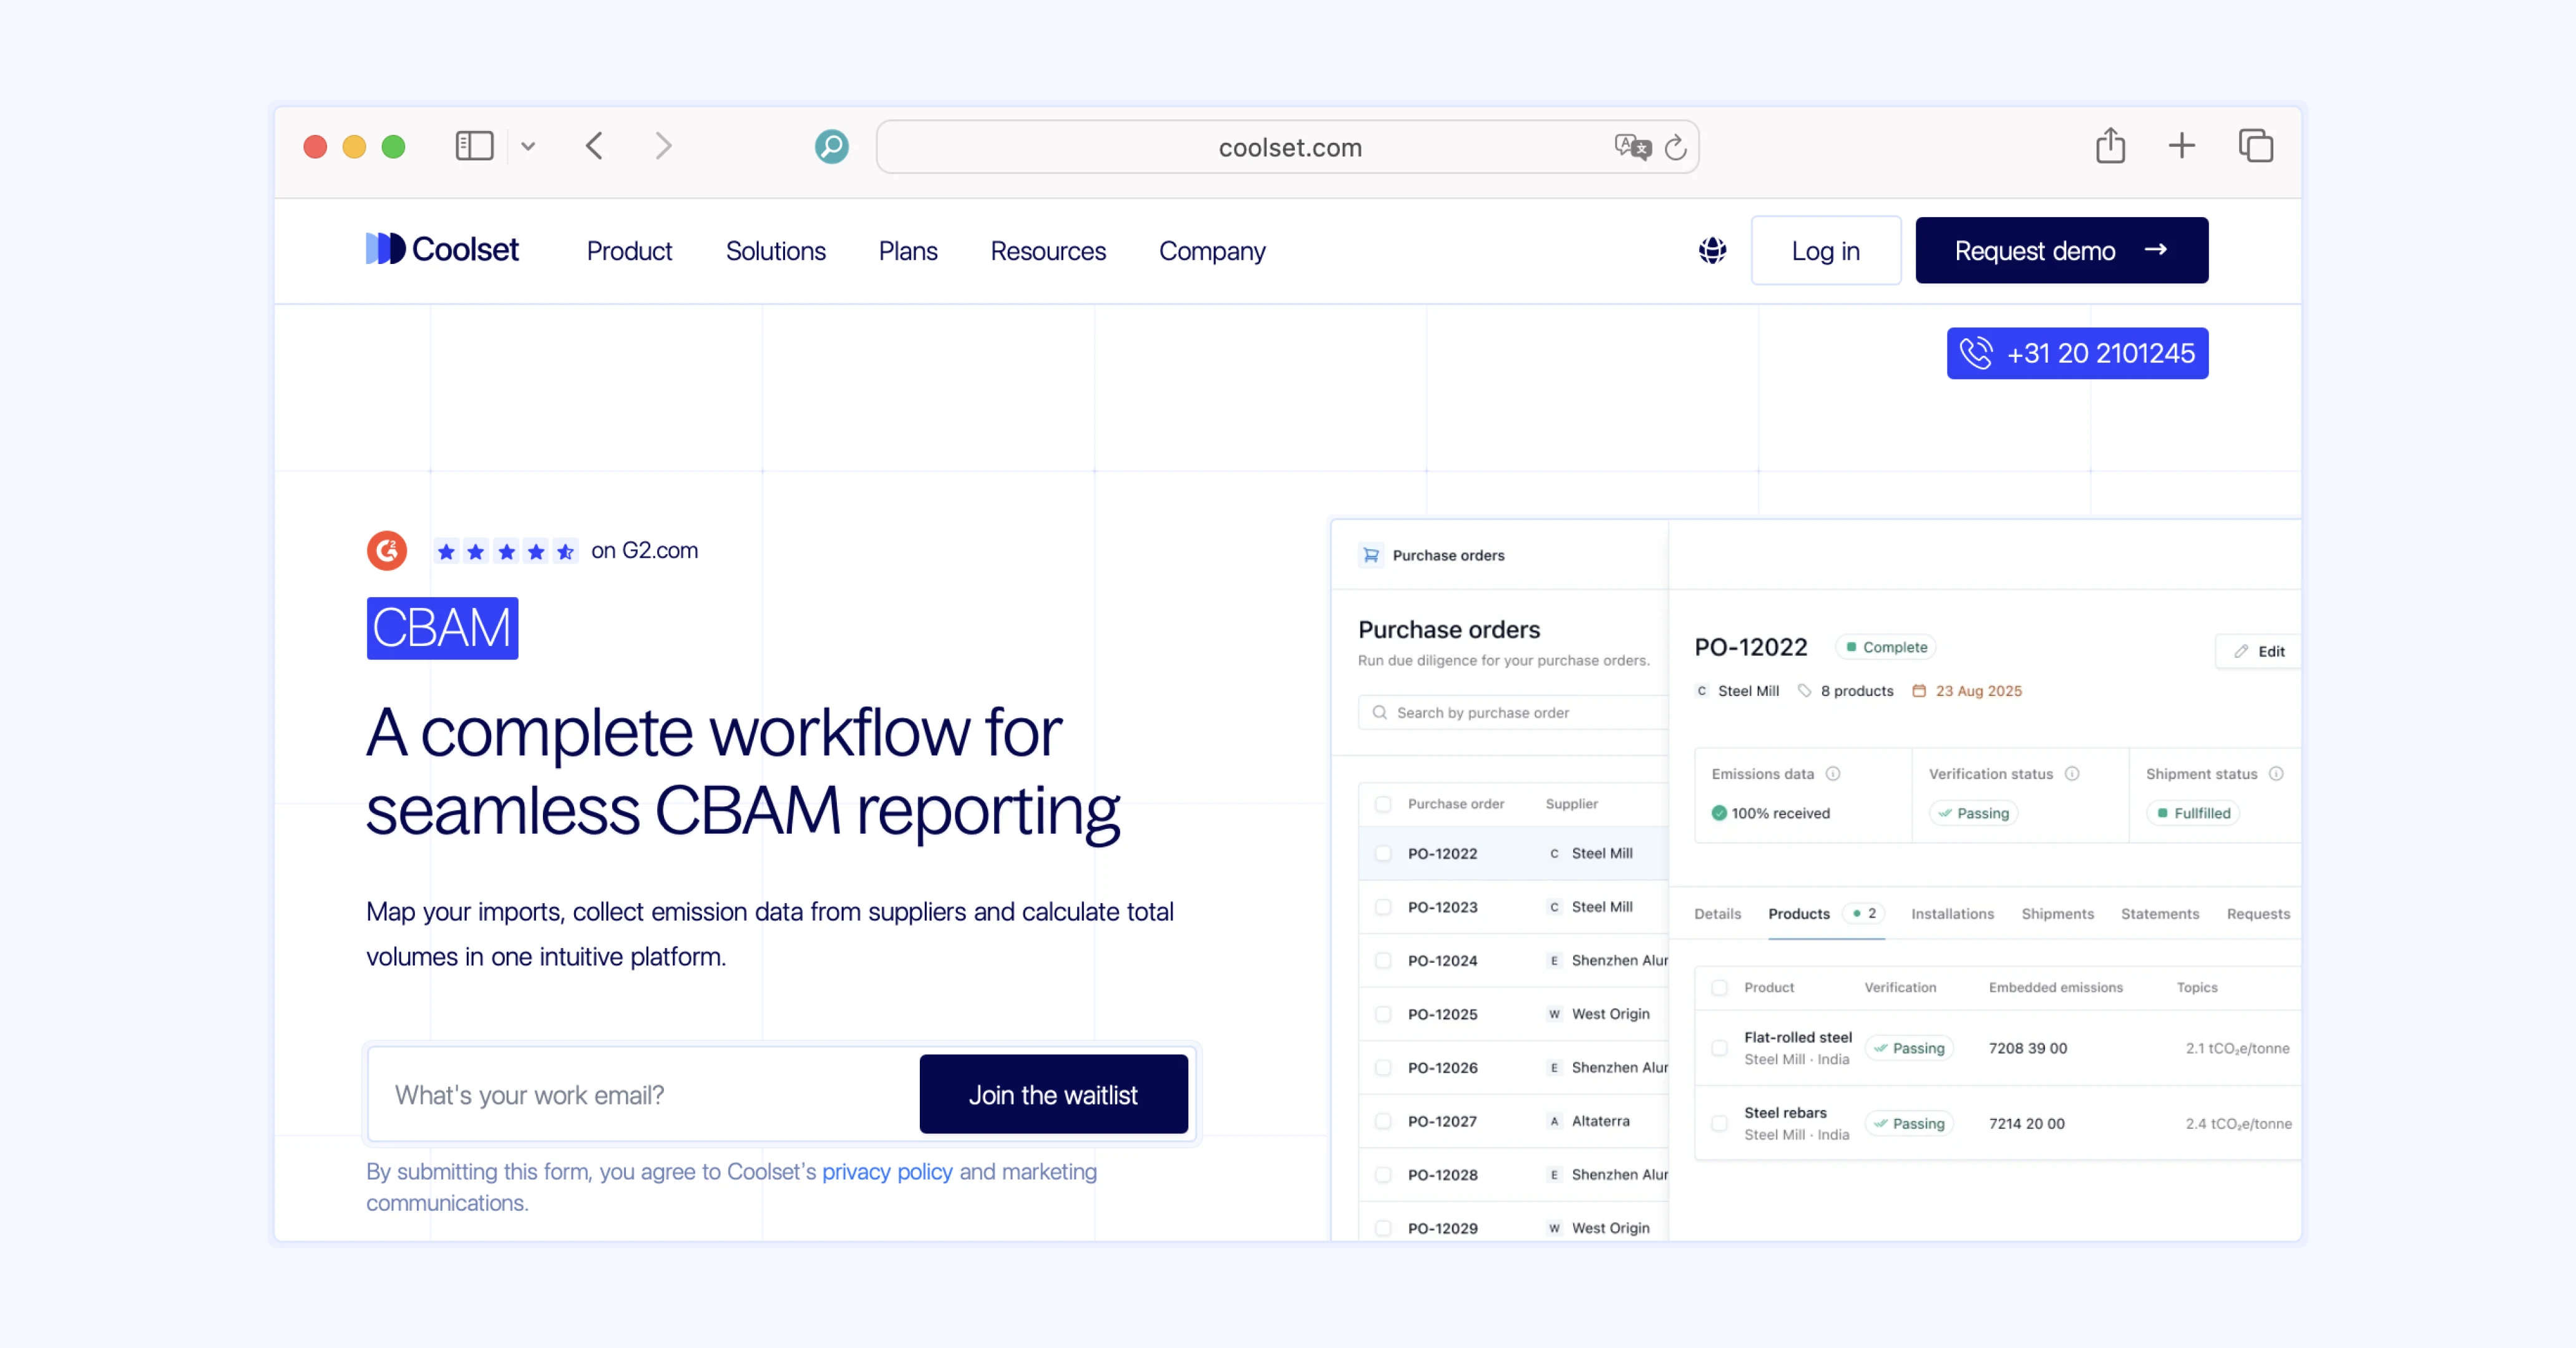Viewport: 2576px width, 1348px height.
Task: Call the +31 20 2101245 phone button
Action: pos(2077,353)
